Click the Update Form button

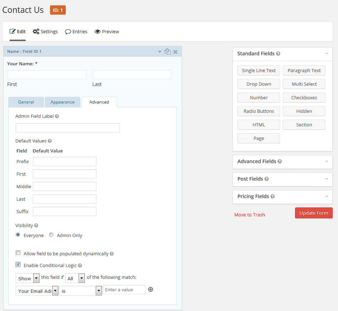point(314,213)
